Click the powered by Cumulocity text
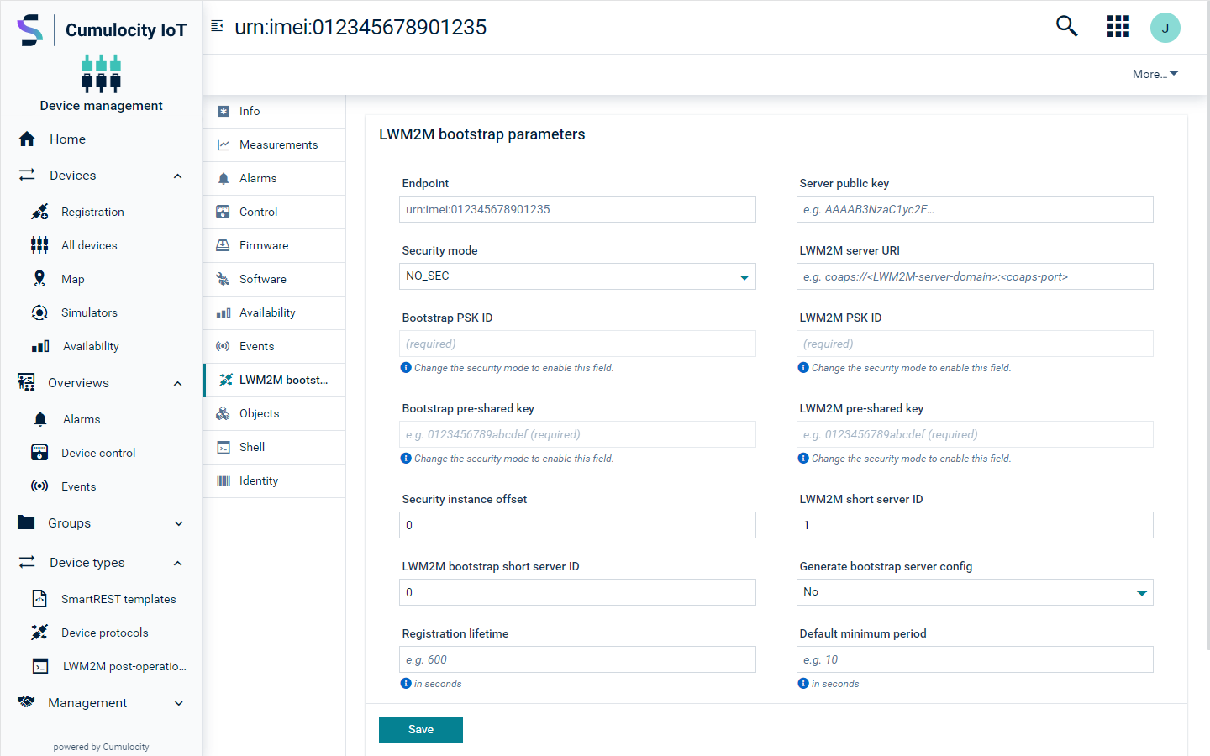Viewport: 1210px width, 756px height. pyautogui.click(x=101, y=747)
